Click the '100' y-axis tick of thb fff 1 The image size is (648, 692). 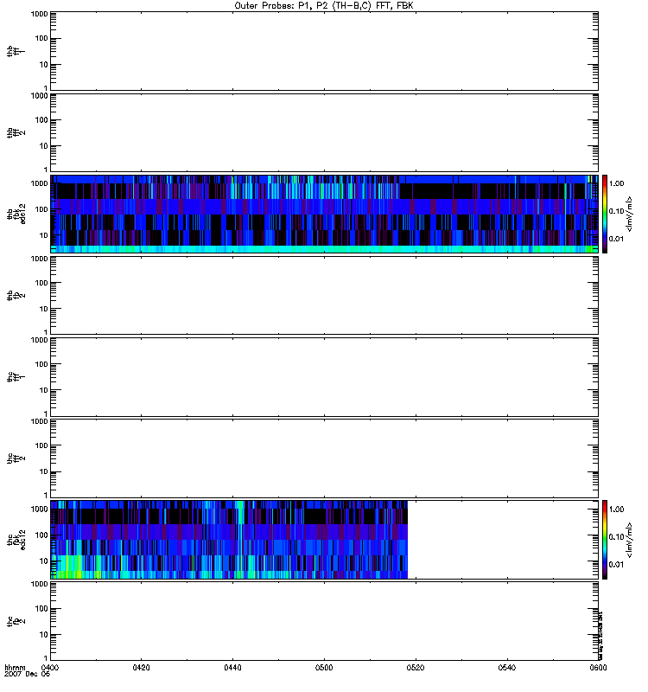41,38
